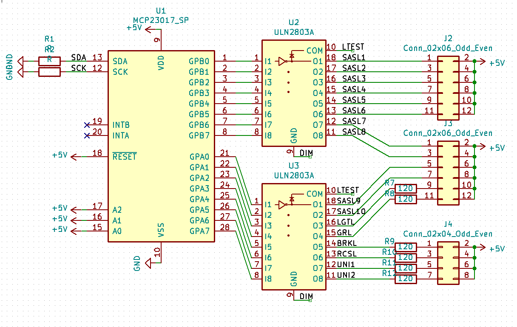Click the MCP23017_SP value label
The width and height of the screenshot is (517, 327).
coord(161,20)
